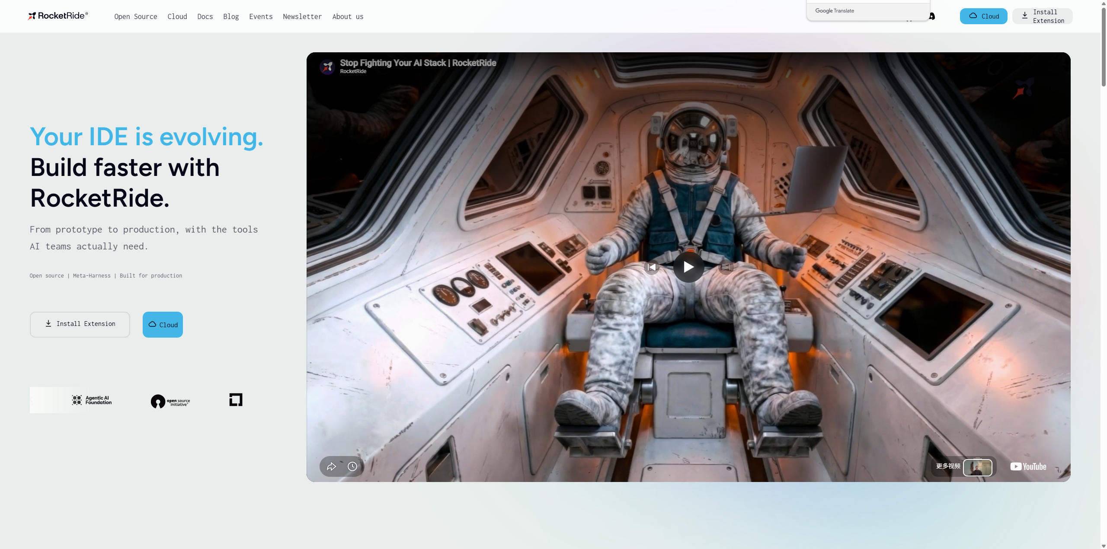Screen dimensions: 1107x549
Task: Open the Events nav item
Action: [x=261, y=16]
